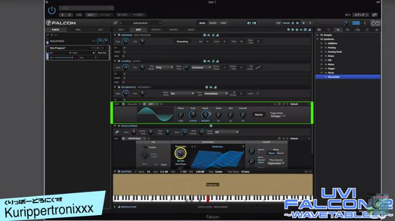Open Trigger Mode On dropdown
The image size is (395, 221).
182,93
